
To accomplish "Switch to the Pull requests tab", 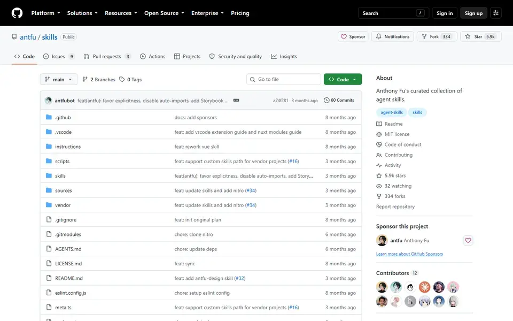I will [107, 57].
